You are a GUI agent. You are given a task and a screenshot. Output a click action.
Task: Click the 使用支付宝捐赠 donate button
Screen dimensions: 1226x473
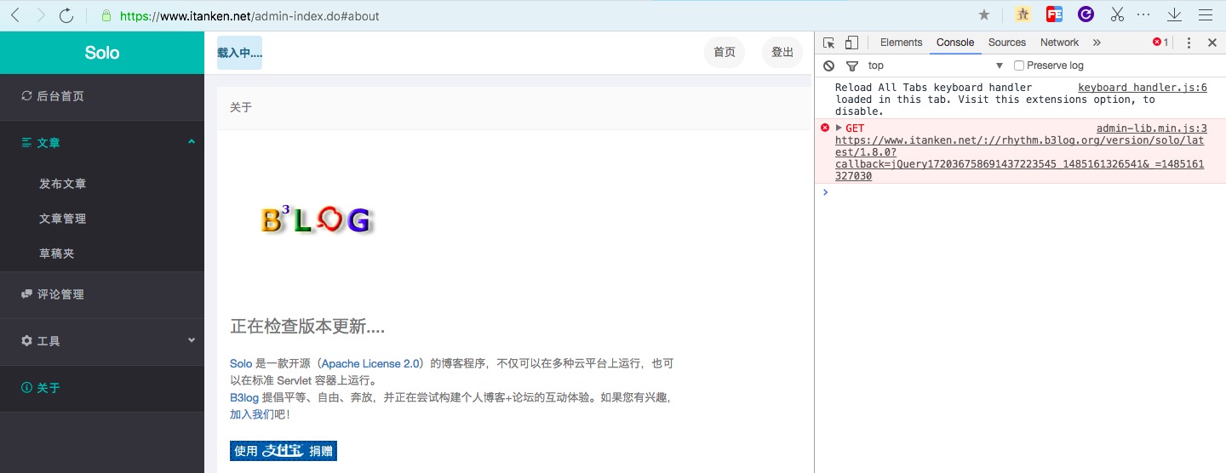coord(284,451)
